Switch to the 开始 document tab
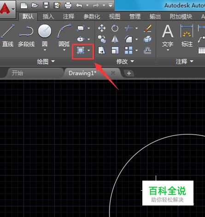Image resolution: width=205 pixels, height=217 pixels. [18, 73]
